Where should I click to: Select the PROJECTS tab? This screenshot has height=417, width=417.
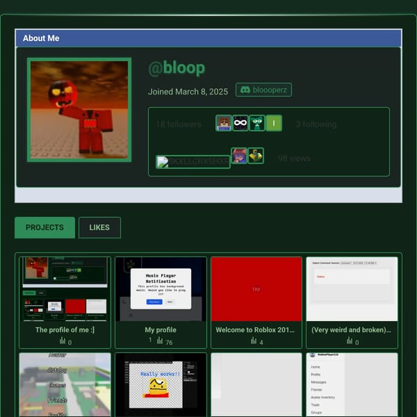(44, 228)
